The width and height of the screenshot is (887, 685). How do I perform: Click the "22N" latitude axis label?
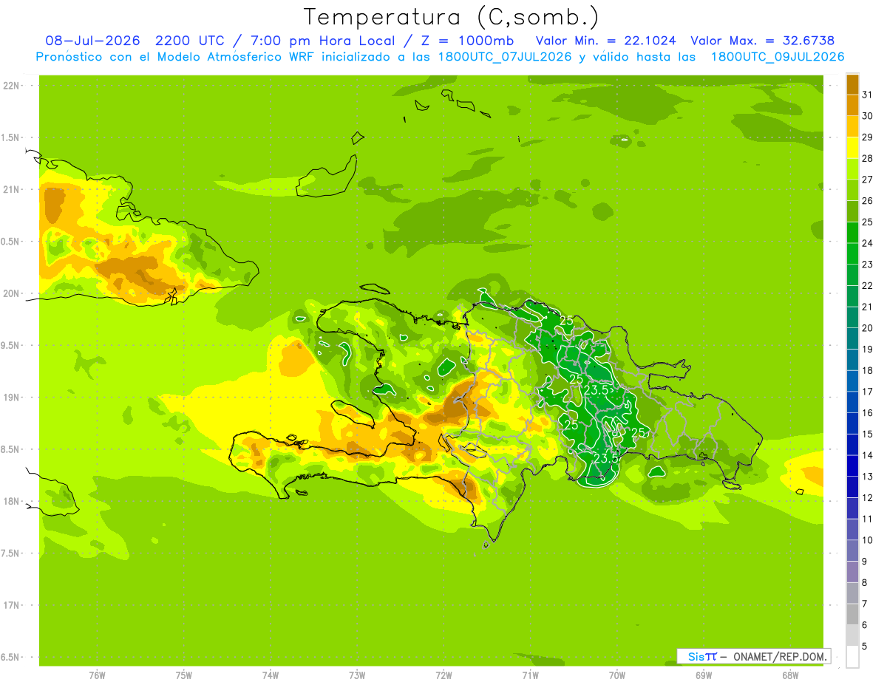(10, 85)
